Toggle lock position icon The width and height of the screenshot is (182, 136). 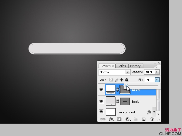tap(121, 80)
